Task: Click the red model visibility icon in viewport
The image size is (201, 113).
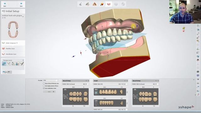Action: pyautogui.click(x=184, y=31)
